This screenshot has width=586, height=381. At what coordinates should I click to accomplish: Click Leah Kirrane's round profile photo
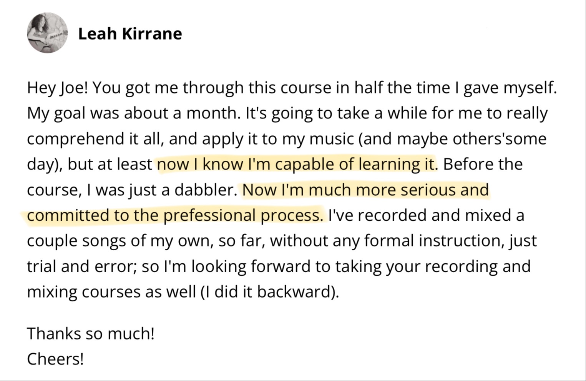47,33
